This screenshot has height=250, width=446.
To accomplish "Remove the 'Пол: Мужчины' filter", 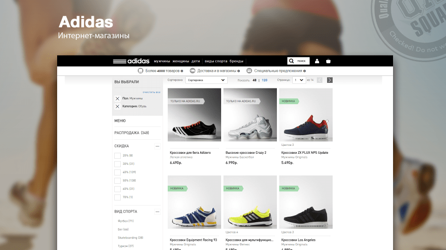I will [118, 98].
